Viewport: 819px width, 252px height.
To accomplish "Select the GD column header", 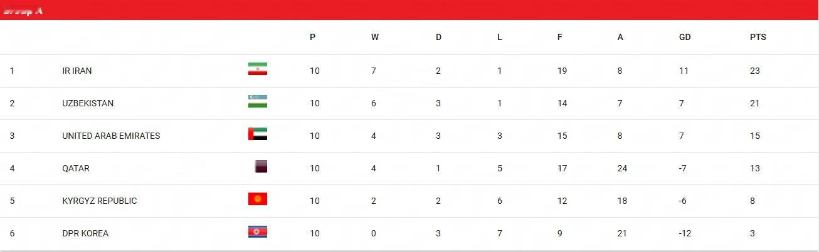I will (x=685, y=37).
